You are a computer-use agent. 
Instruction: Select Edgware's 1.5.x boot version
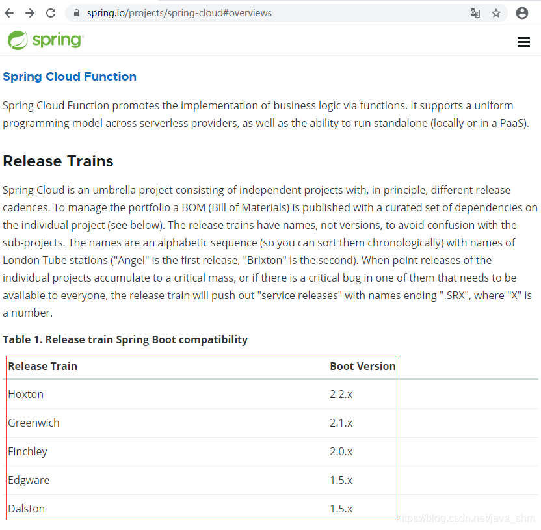(x=341, y=480)
